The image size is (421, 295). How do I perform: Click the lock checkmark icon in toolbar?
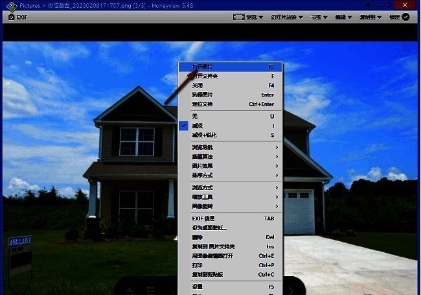coord(406,17)
